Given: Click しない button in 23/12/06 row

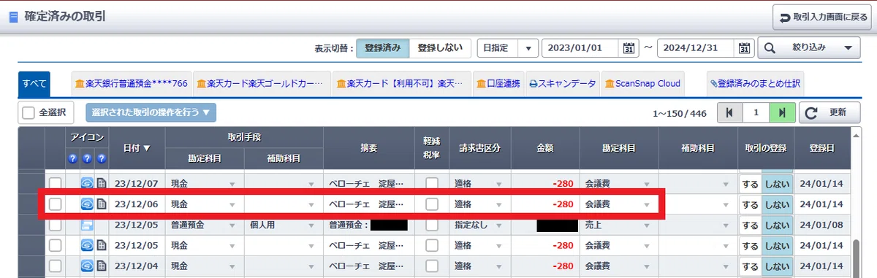Looking at the screenshot, I should [x=777, y=204].
